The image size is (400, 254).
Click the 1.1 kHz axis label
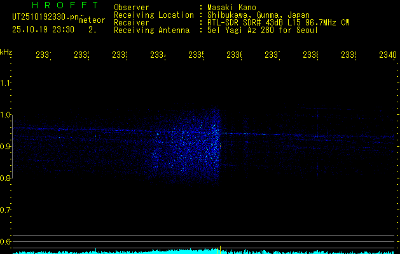pos(6,83)
